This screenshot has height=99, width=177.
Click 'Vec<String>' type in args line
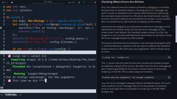[36, 21]
